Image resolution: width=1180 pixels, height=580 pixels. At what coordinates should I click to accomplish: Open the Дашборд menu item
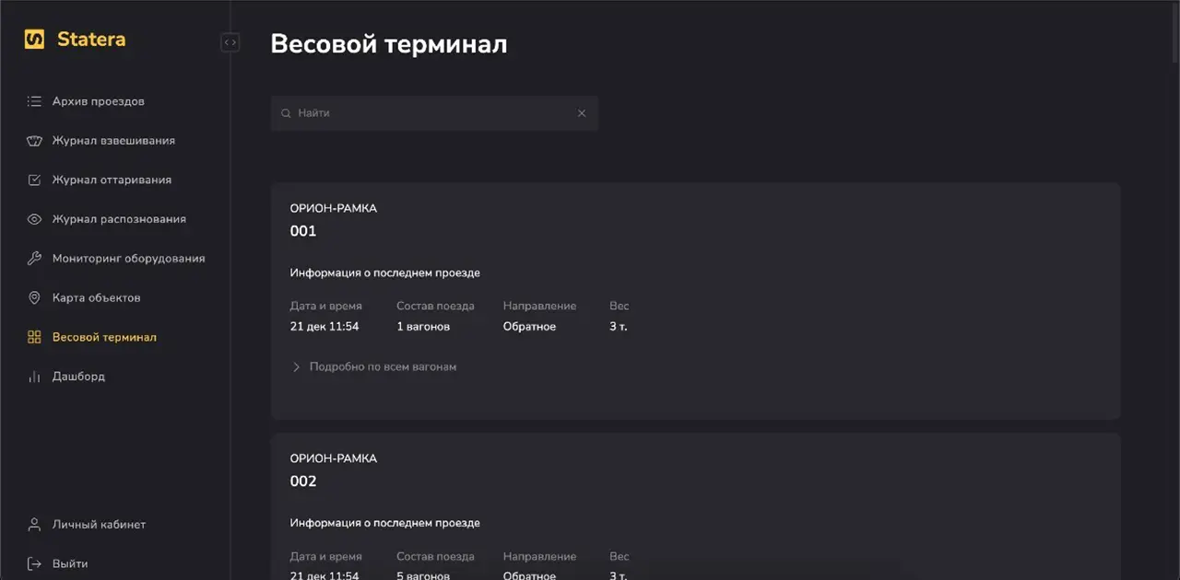coord(81,376)
